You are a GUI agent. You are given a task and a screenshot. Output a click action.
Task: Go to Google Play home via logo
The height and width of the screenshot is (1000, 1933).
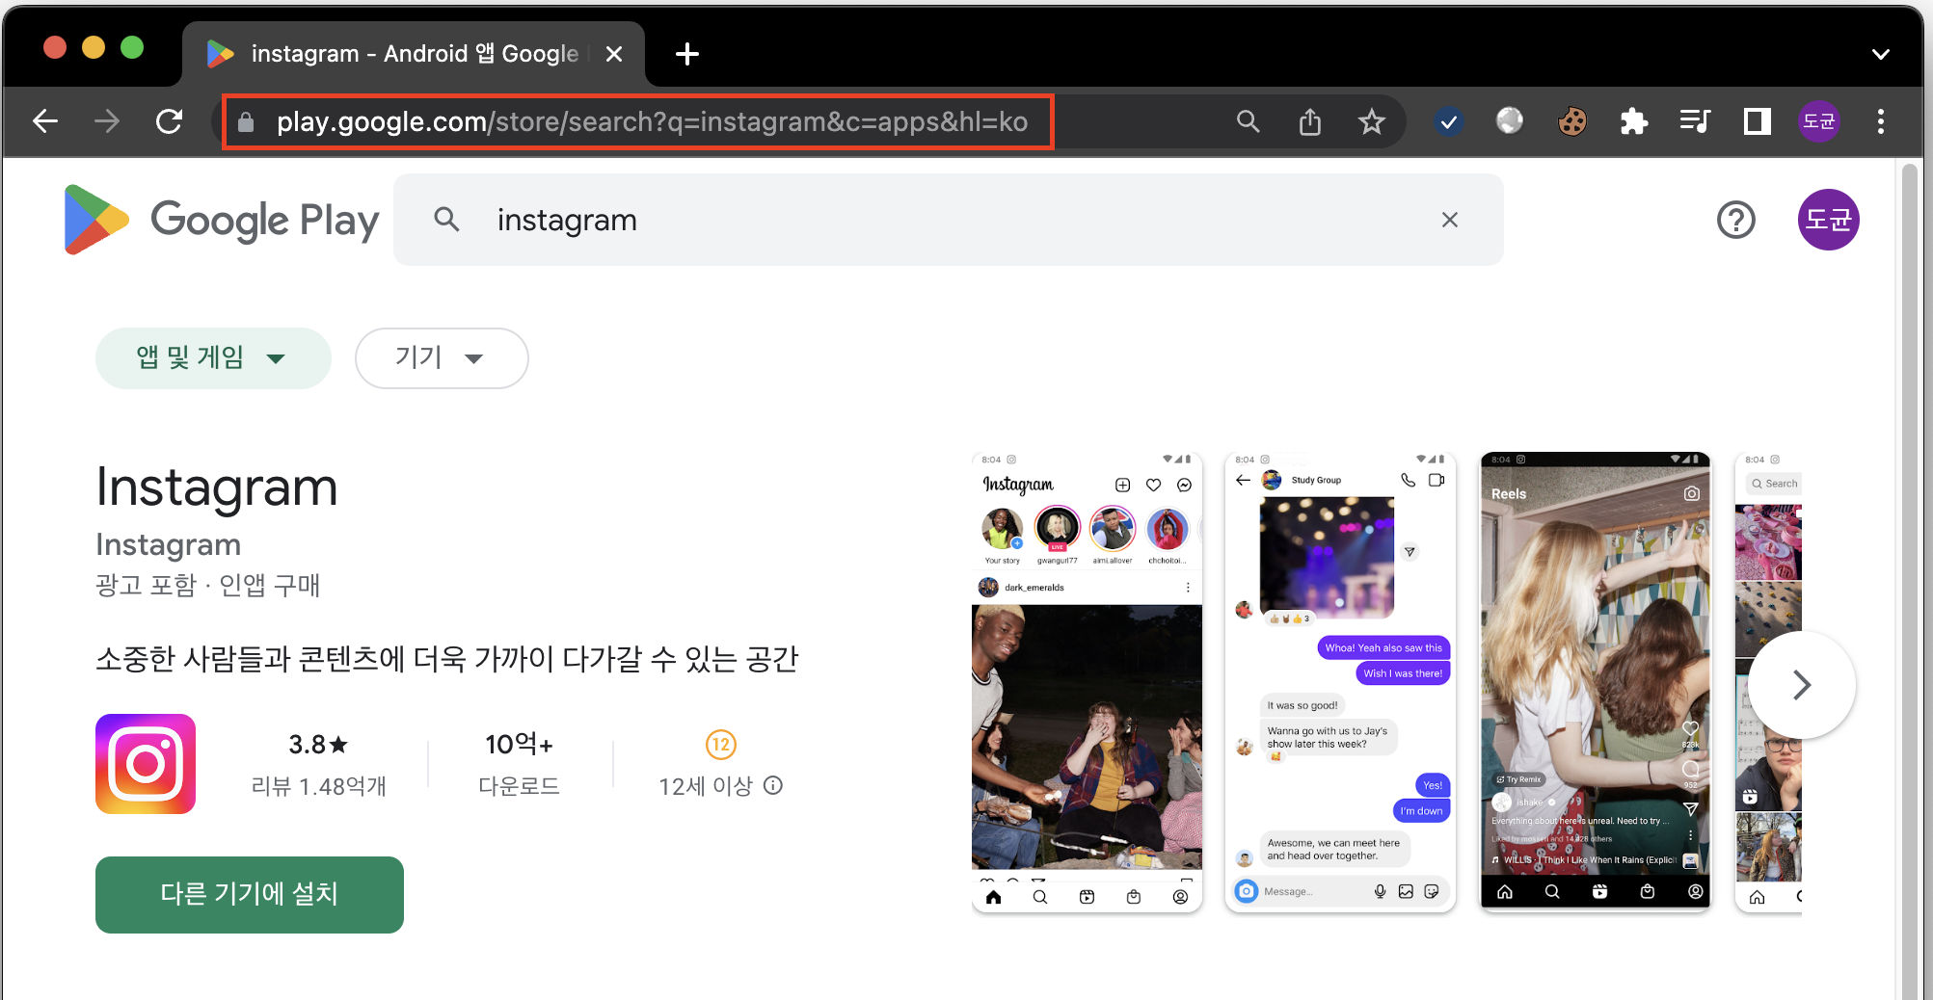click(222, 220)
